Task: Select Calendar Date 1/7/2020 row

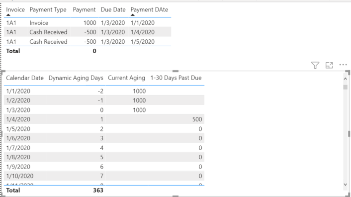Action: point(18,148)
